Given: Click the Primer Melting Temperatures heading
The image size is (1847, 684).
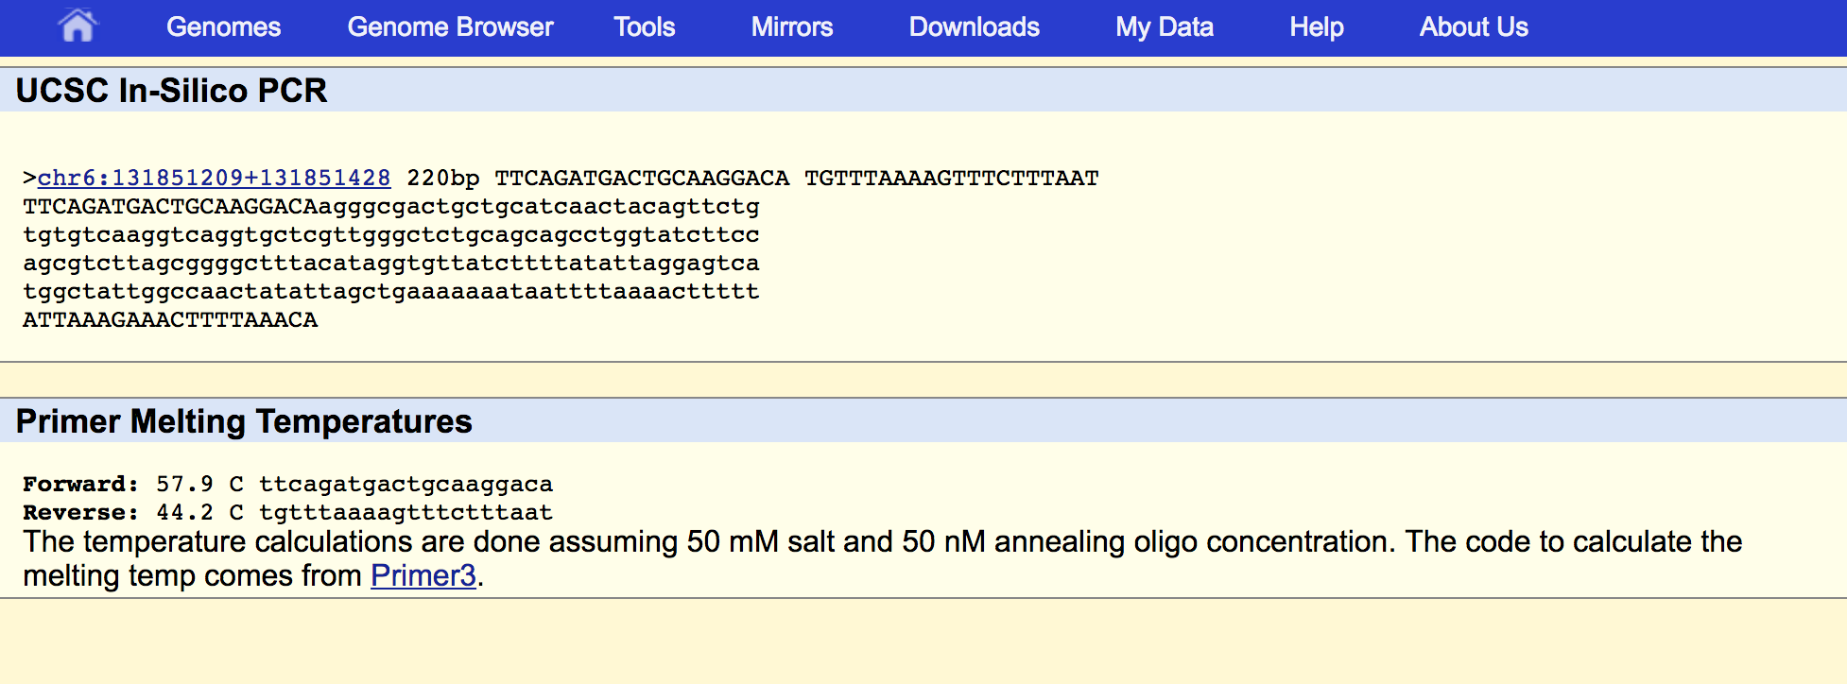Looking at the screenshot, I should 244,421.
